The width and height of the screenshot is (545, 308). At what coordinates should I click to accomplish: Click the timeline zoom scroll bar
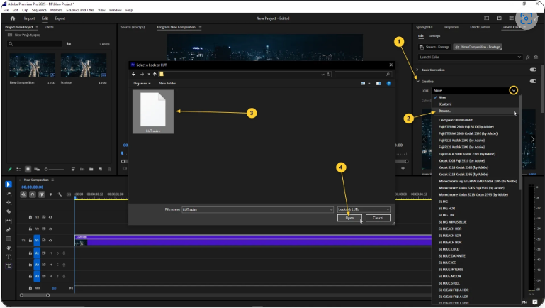[x=35, y=295]
